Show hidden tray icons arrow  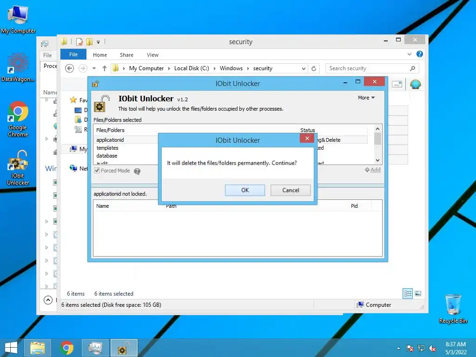(398, 348)
